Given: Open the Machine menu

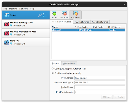Looking at the screenshot, I should pyautogui.click(x=13, y=9).
